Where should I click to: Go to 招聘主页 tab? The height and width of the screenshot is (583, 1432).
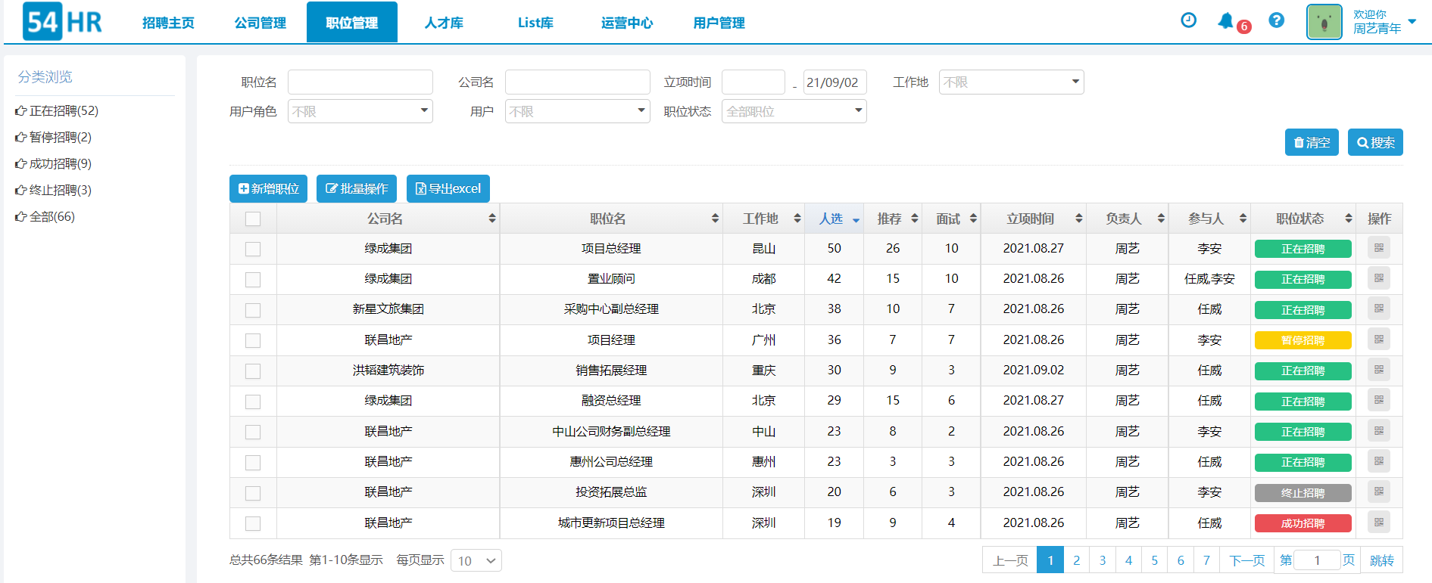(x=168, y=23)
